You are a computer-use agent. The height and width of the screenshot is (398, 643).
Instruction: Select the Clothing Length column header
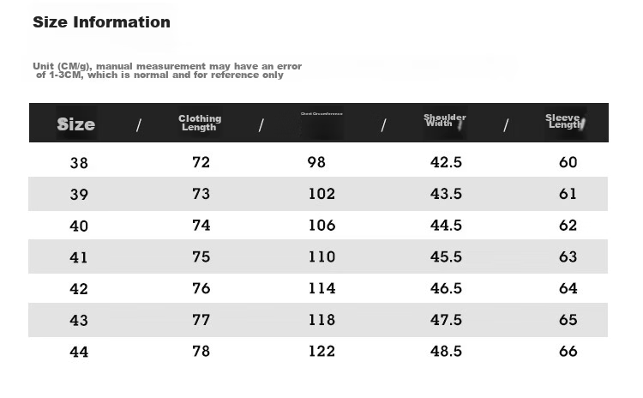(200, 123)
